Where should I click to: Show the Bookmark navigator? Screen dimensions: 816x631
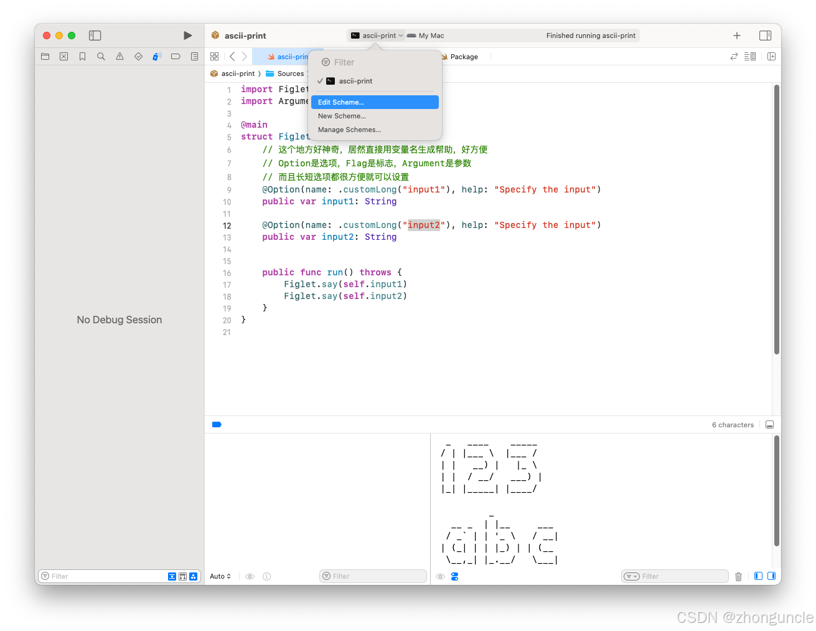click(x=82, y=56)
